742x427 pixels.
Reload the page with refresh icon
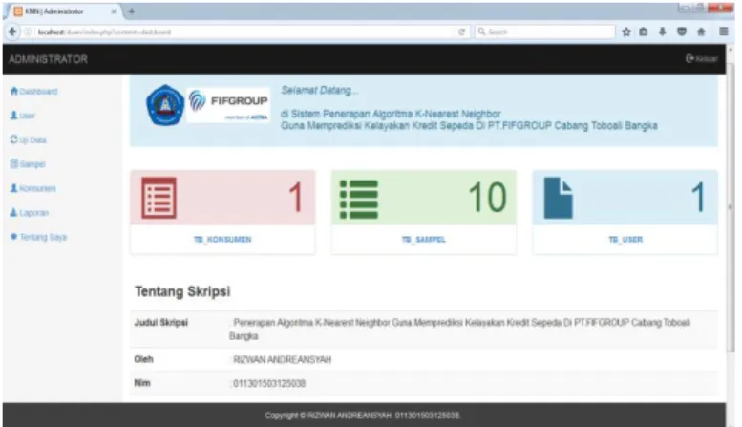[461, 32]
